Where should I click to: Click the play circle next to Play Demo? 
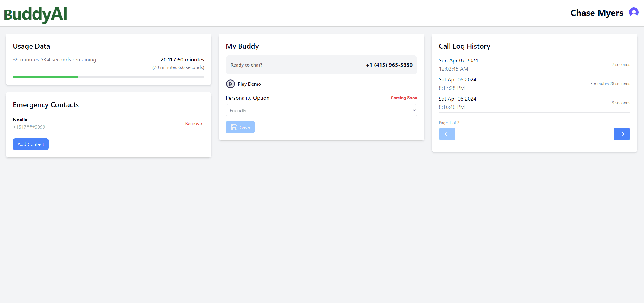coord(230,84)
